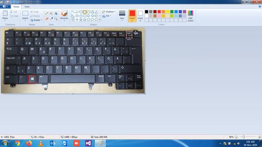Activate the Color 2 background box

(x=140, y=16)
